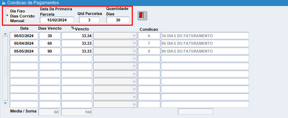288x118 pixels.
Task: Open dropdown in the 90 dias row
Action: pos(134,51)
